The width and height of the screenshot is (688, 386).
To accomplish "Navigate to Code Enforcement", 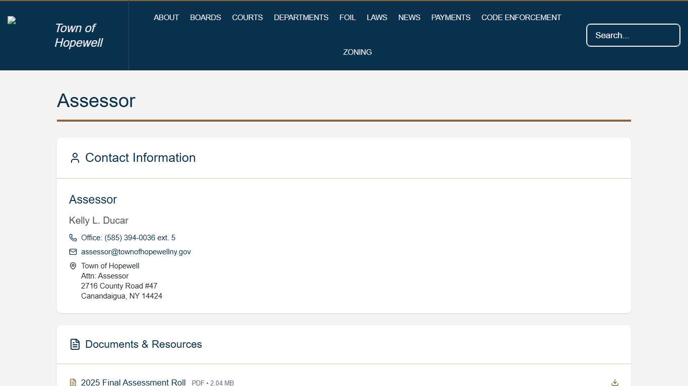I will pyautogui.click(x=521, y=18).
